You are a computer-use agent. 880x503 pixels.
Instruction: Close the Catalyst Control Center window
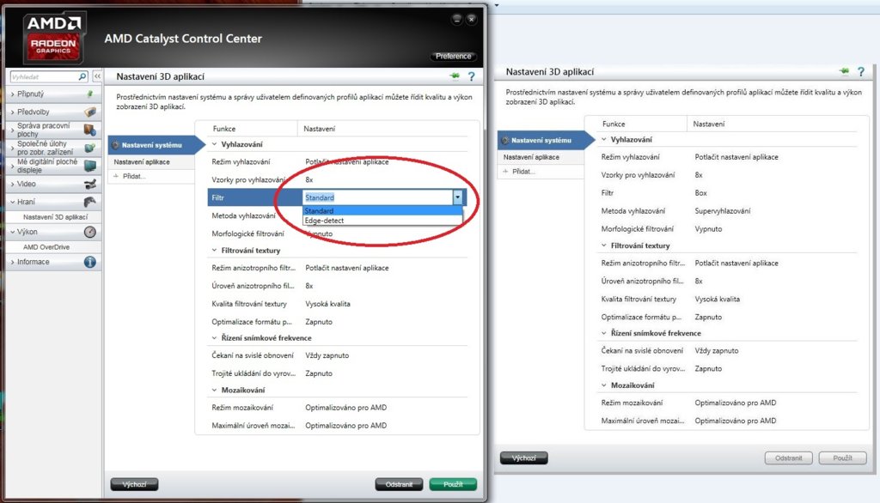click(x=472, y=20)
